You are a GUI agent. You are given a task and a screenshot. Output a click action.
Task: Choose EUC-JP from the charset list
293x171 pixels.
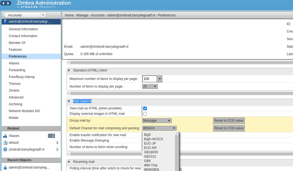(150, 143)
